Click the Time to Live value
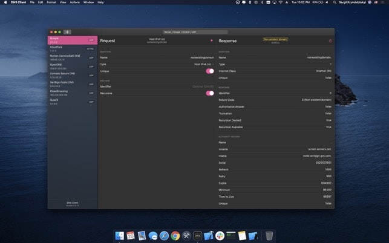389x243 pixels. click(327, 196)
